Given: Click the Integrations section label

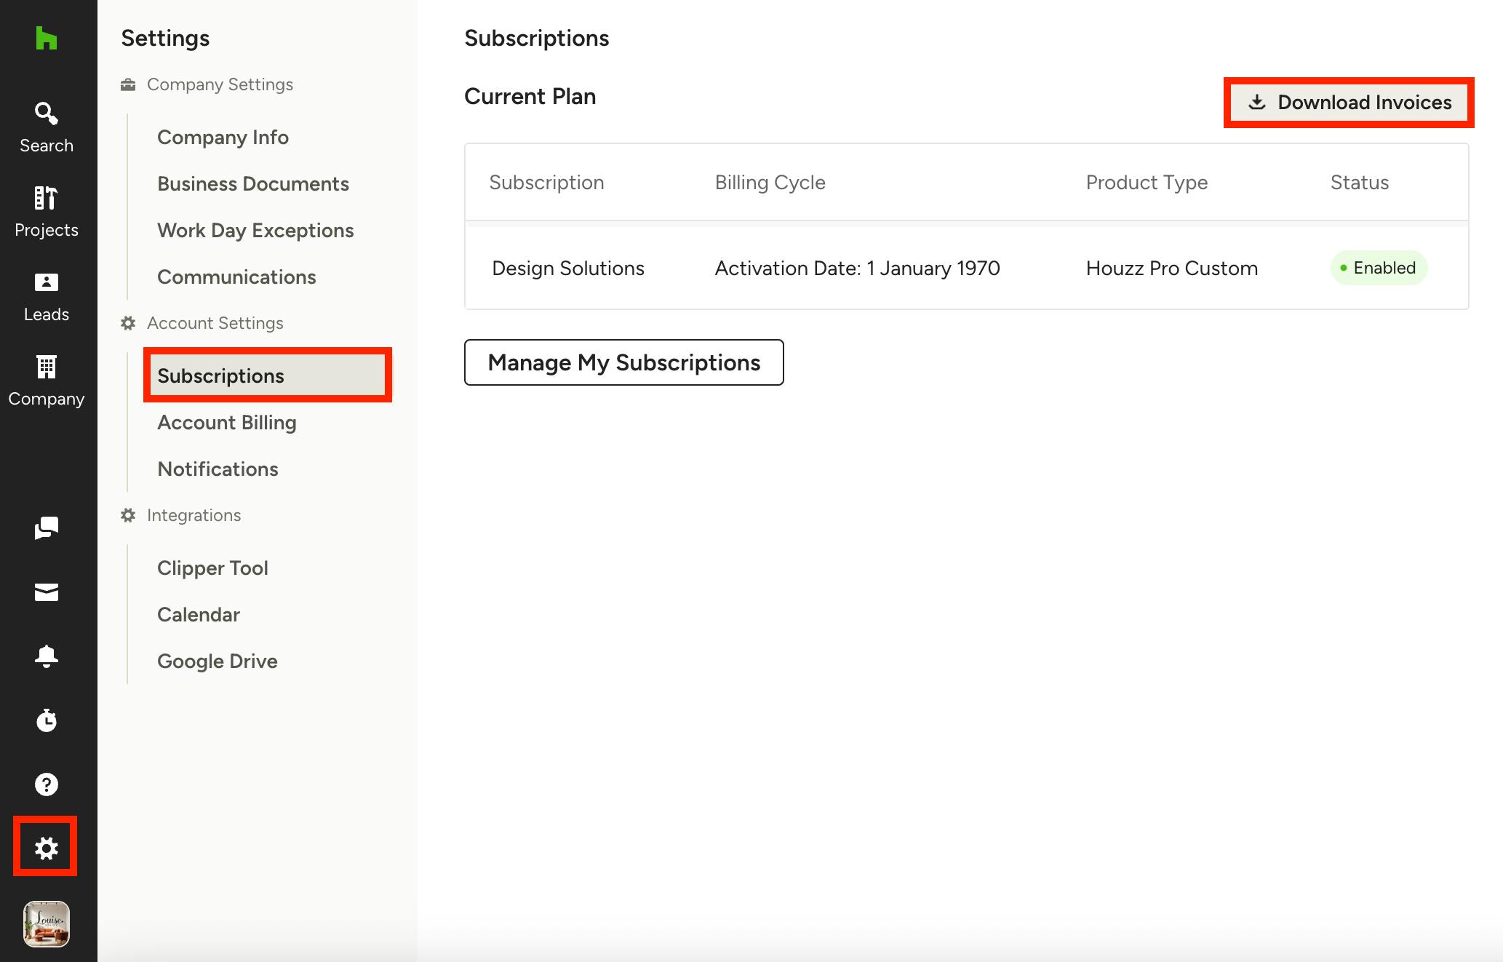Looking at the screenshot, I should click(x=194, y=515).
